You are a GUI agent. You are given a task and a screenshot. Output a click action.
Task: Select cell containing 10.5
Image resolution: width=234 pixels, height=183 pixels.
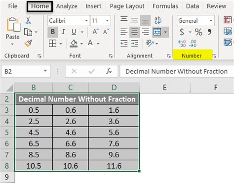(34, 166)
